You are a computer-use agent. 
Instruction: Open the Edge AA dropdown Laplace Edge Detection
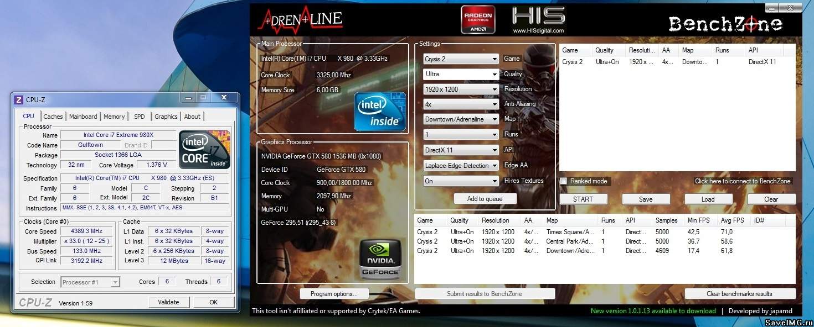coord(461,165)
